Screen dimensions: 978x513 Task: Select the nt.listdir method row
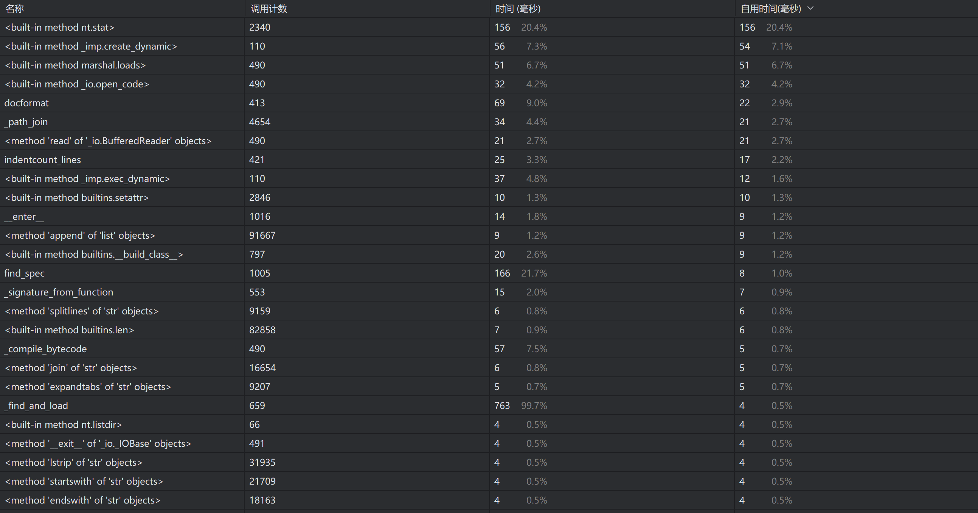[x=64, y=424]
